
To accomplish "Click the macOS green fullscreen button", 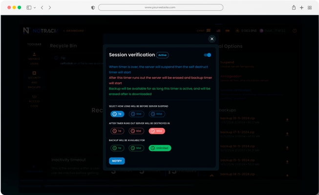I will (x=20, y=7).
